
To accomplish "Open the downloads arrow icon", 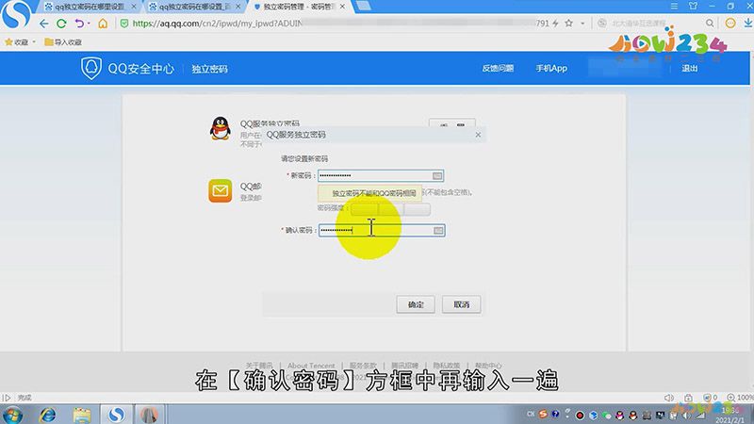I will pos(748,23).
